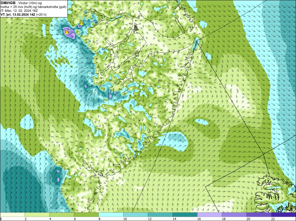Click the scale label 6

point(75,219)
